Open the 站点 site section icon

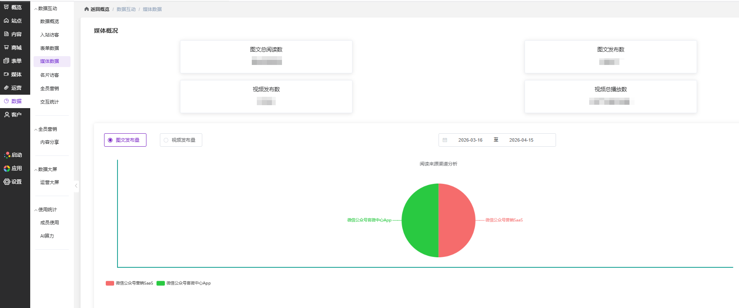coord(6,21)
